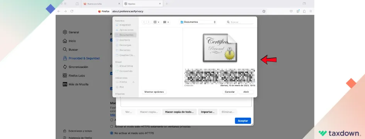The height and width of the screenshot is (139, 365).
Task: Click the Cancelar button
Action: [x=229, y=92]
